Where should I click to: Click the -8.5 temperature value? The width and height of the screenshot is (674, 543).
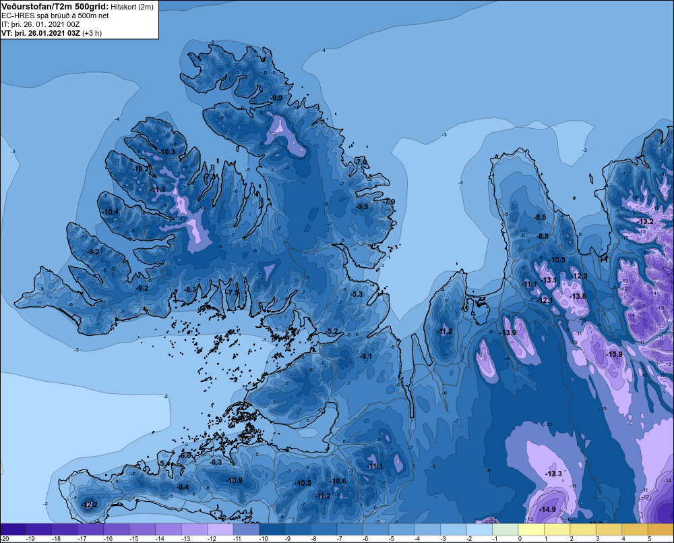pyautogui.click(x=539, y=217)
